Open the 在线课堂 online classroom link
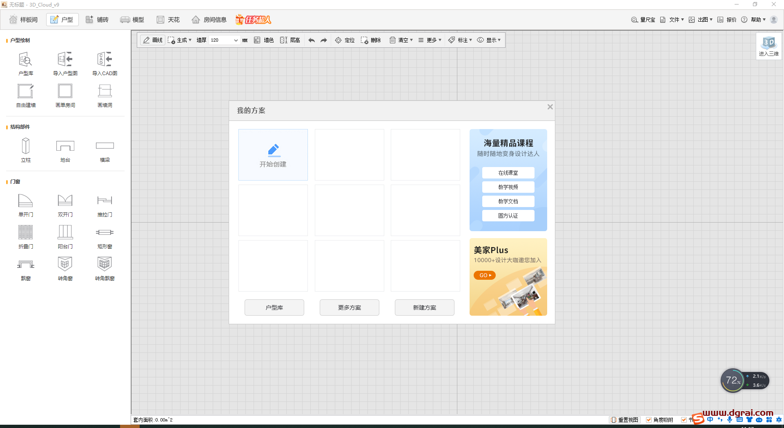Viewport: 784px width, 428px height. tap(508, 173)
